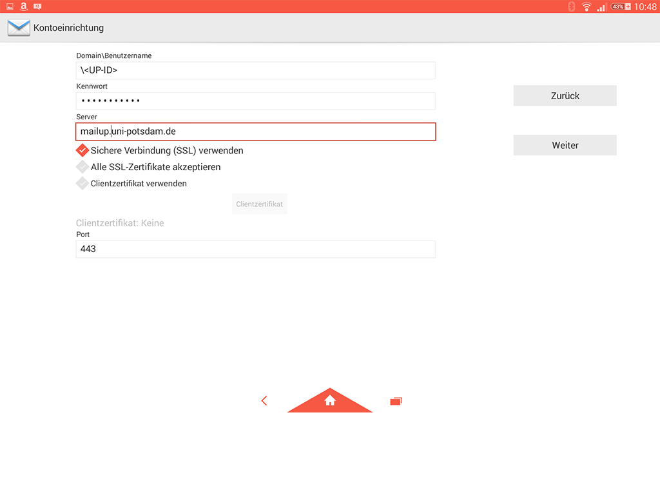Check the Clientzertifikat verwenden option
Viewport: 660px width, 495px height.
(82, 183)
